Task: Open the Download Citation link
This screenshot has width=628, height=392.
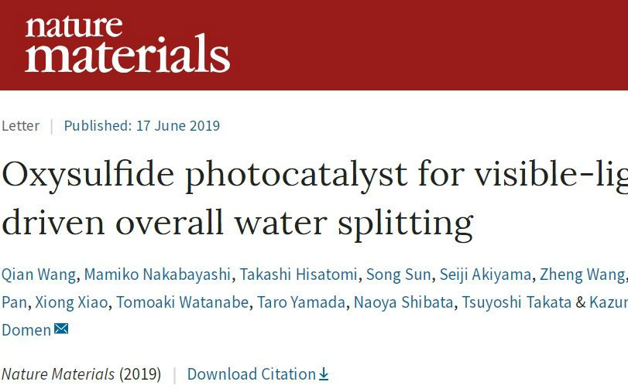Action: 258,374
